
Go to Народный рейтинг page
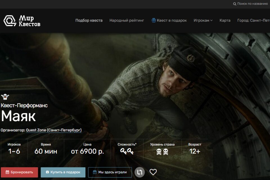tap(127, 20)
